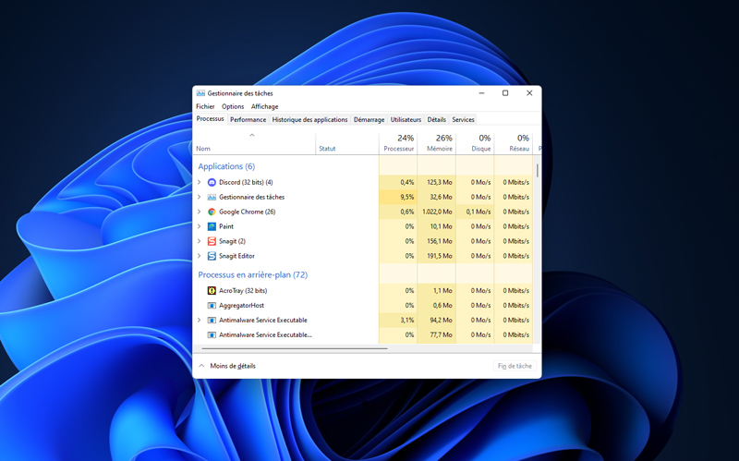
Task: Click the Antimalware Service Executable... 77,7 Mo icon
Action: pos(212,334)
